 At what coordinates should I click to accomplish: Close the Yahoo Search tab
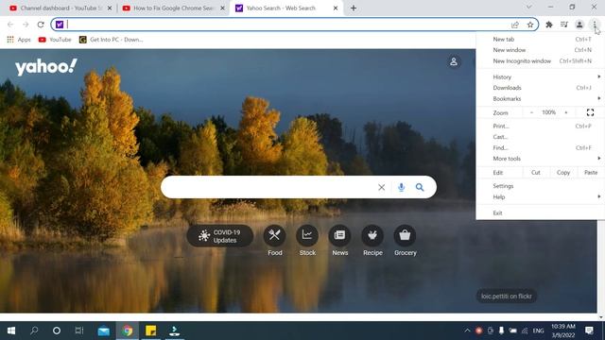pyautogui.click(x=336, y=8)
